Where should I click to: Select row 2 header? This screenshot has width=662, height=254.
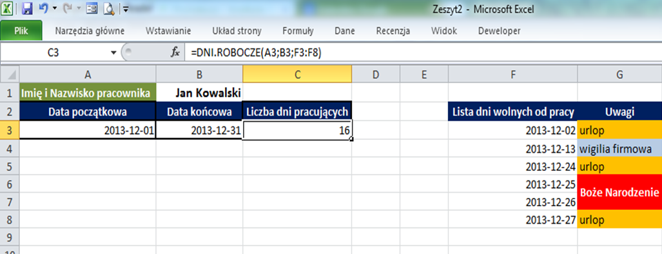(x=10, y=112)
